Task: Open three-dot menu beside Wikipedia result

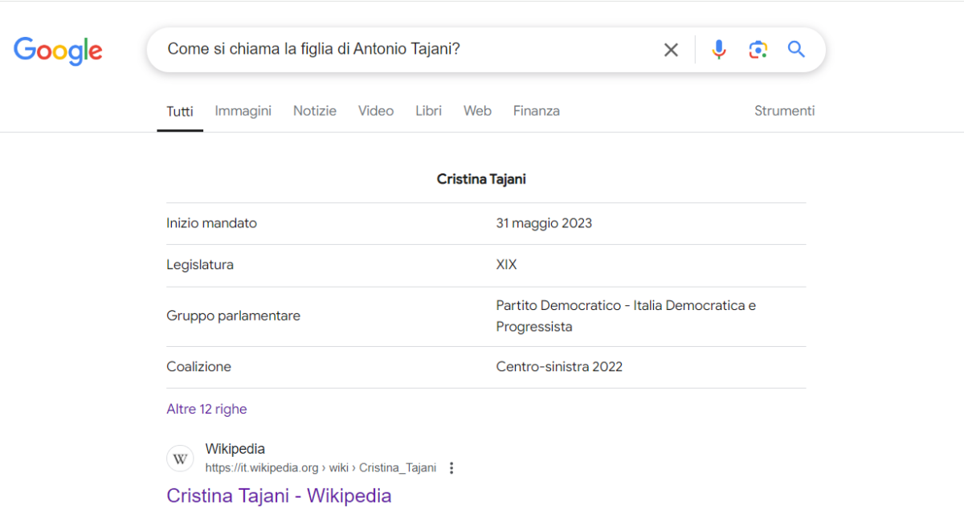Action: (x=451, y=468)
